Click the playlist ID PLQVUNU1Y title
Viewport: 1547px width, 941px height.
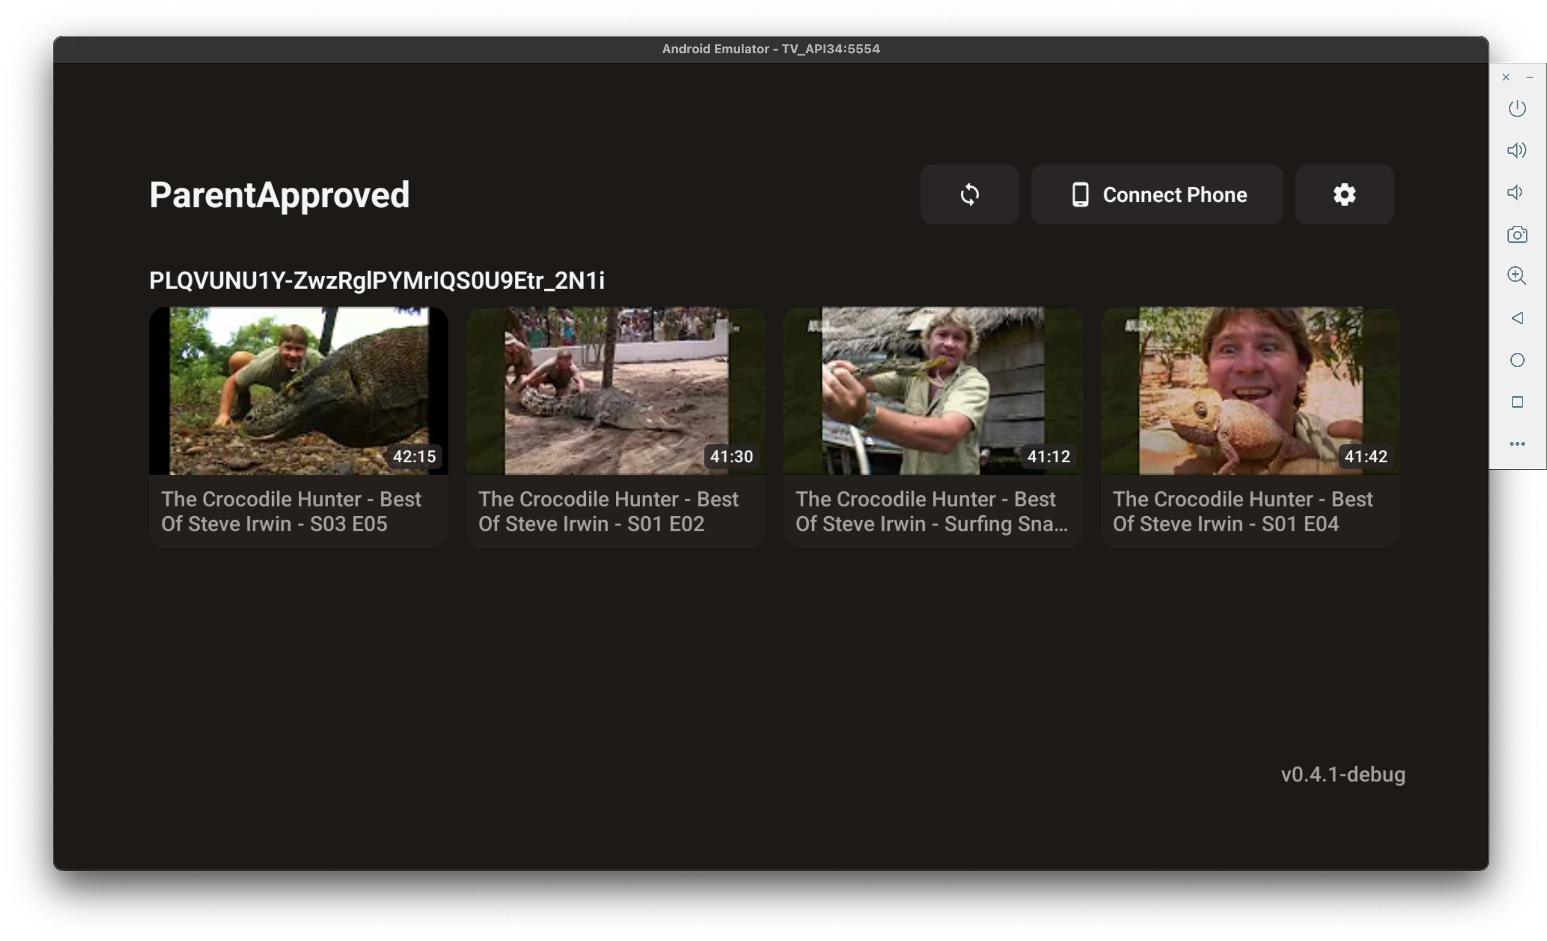377,280
